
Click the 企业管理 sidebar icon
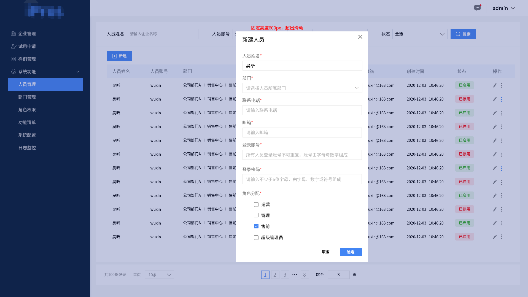tap(14, 34)
